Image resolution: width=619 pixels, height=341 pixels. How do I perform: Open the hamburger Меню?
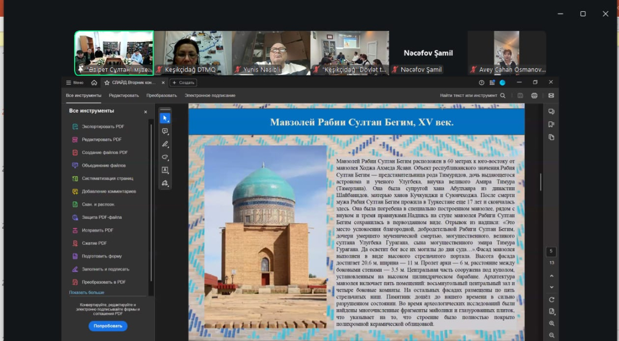[x=75, y=83]
